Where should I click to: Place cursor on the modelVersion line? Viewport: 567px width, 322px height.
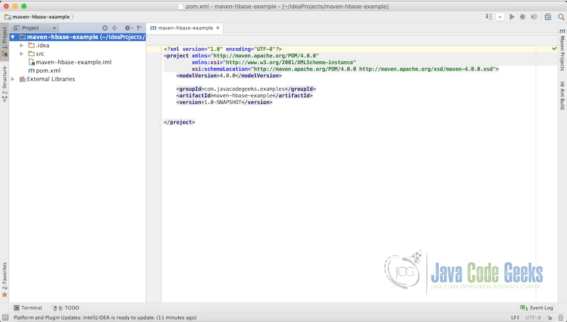coord(229,75)
